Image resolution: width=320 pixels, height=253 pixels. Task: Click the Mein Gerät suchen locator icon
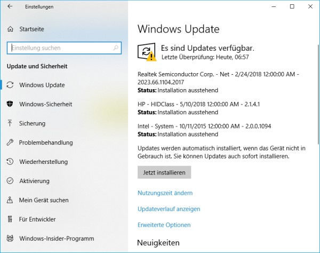click(10, 200)
